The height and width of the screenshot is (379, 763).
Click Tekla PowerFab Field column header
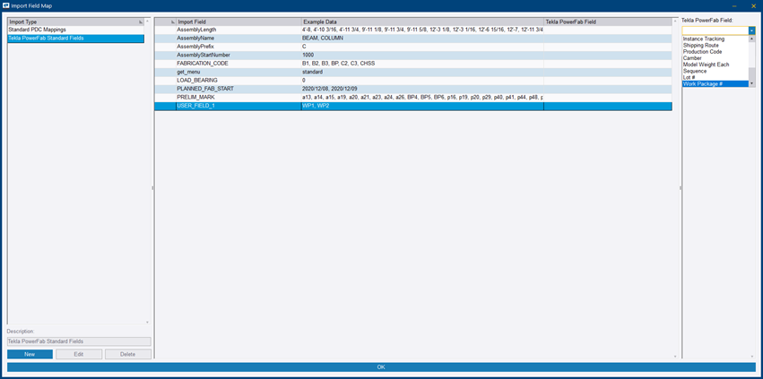(x=608, y=22)
